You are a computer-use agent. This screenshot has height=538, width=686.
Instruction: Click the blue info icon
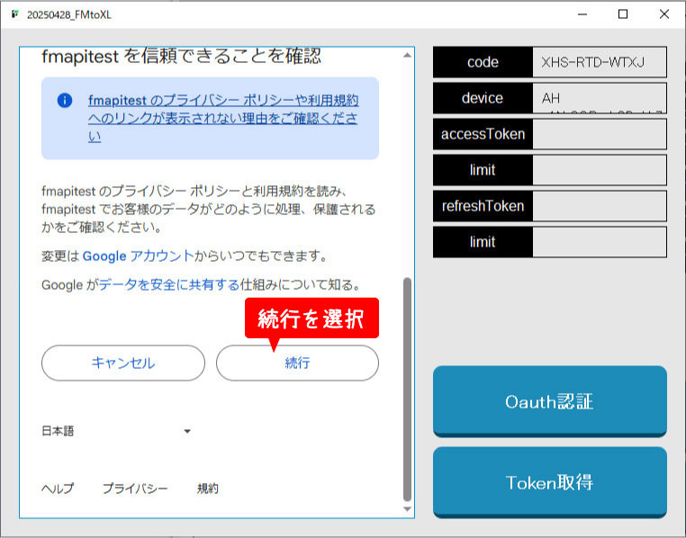(x=65, y=101)
